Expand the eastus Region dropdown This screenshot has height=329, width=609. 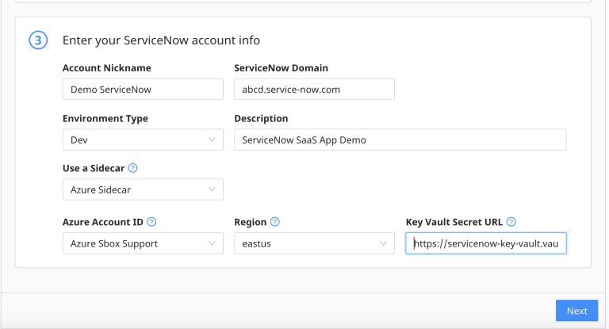(314, 243)
